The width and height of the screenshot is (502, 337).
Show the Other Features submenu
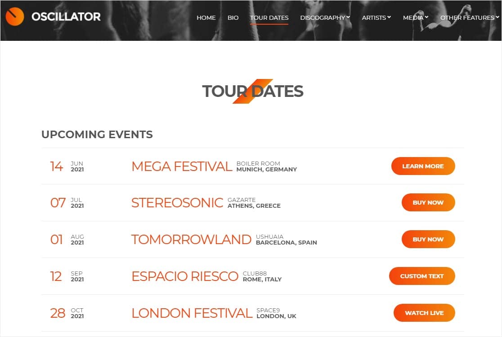[x=469, y=18]
